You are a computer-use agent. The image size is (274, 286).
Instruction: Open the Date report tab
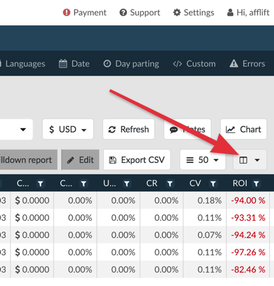point(74,64)
